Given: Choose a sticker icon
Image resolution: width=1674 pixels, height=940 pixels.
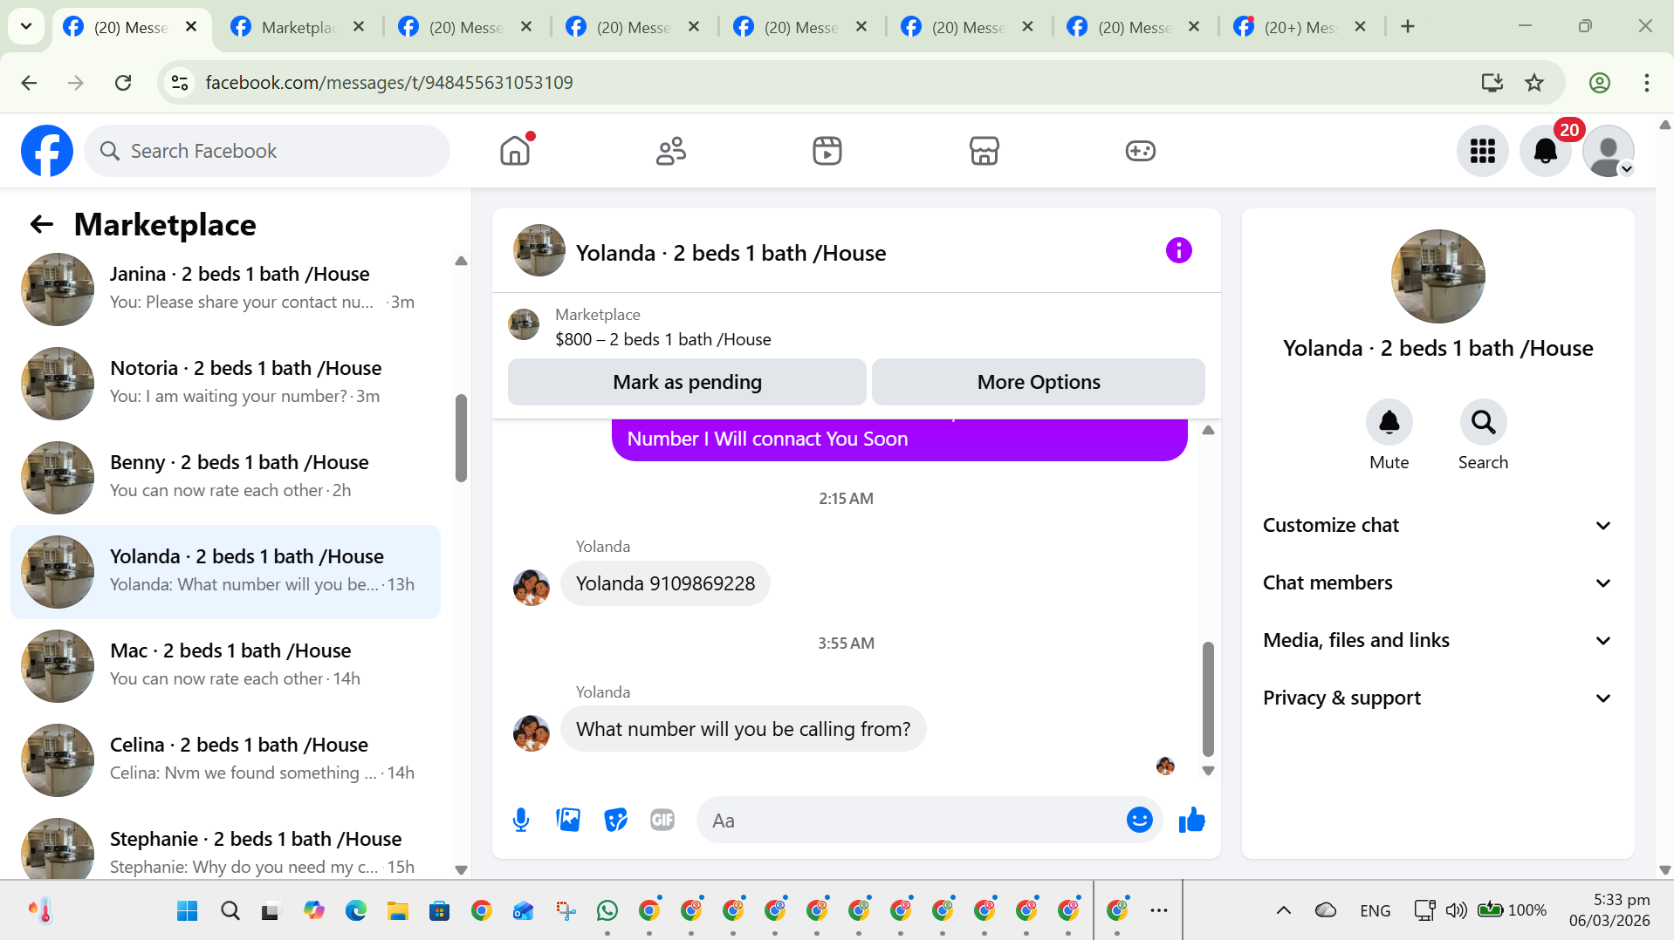Looking at the screenshot, I should 615,820.
